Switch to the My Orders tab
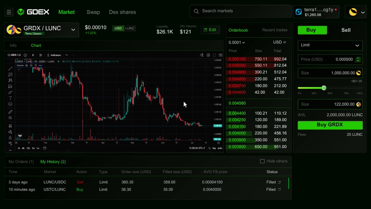371x209 pixels. pyautogui.click(x=21, y=162)
